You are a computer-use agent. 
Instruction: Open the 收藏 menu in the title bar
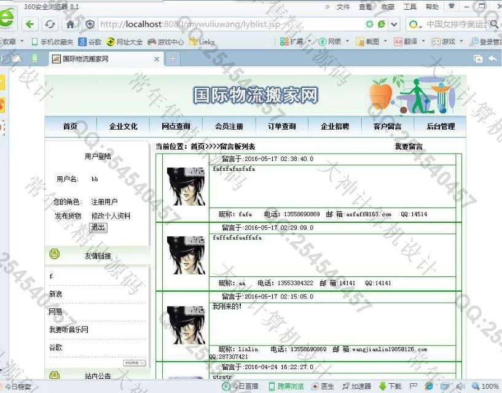click(x=388, y=7)
